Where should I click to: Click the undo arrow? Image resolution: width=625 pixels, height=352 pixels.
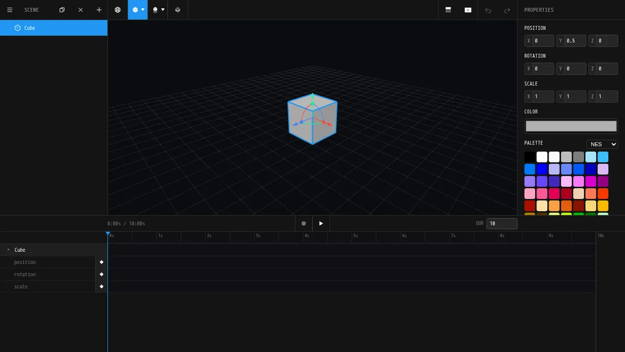coord(488,10)
